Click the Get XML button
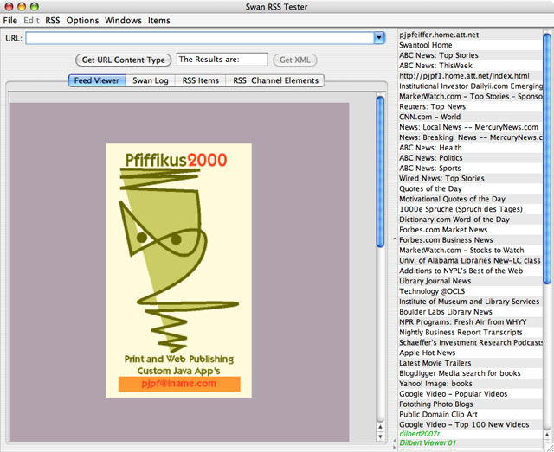554x452 pixels. (295, 60)
